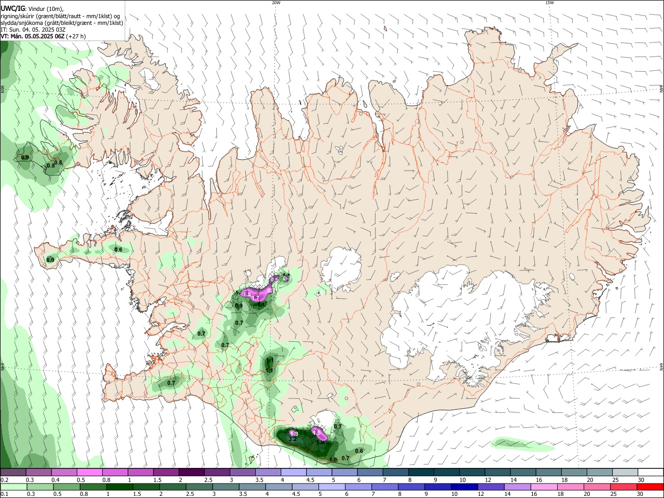This screenshot has height=498, width=664.
Task: Click the UWC/IG title text
Action: [12, 9]
